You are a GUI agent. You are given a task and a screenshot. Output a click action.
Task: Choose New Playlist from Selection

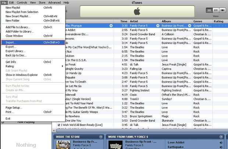(x=33, y=12)
